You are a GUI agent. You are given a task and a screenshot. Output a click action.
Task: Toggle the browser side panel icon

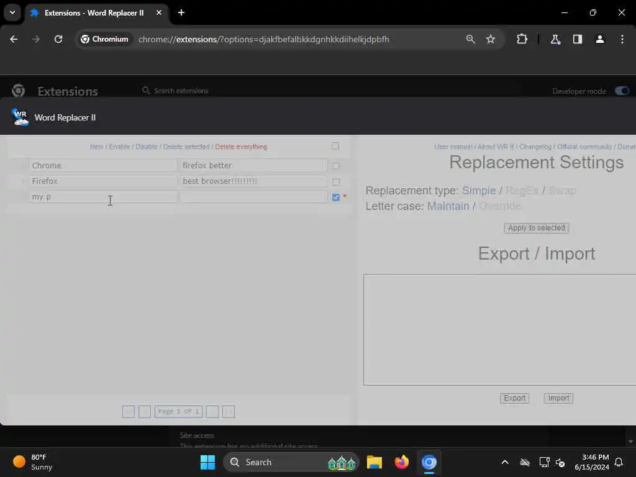tap(578, 39)
